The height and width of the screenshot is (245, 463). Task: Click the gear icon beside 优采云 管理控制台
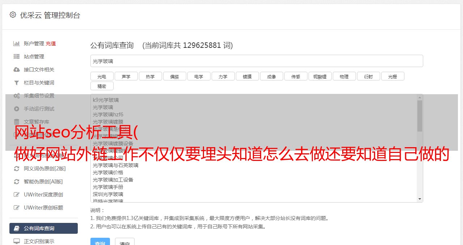pos(13,15)
